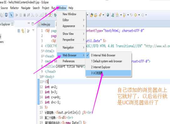170x124 pixels.
Task: Open the annotation icon's dropdown arrow
Action: point(121,15)
